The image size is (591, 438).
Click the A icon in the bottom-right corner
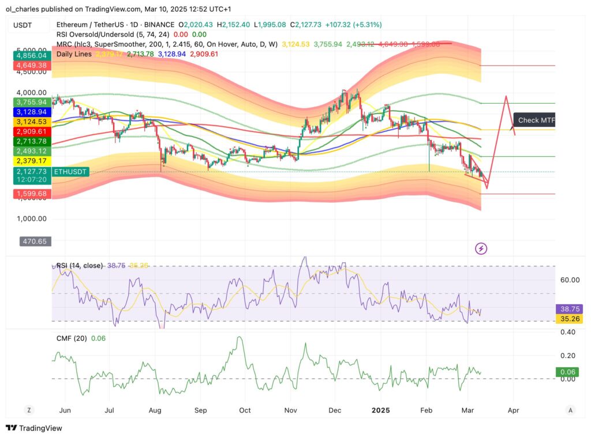(x=570, y=410)
